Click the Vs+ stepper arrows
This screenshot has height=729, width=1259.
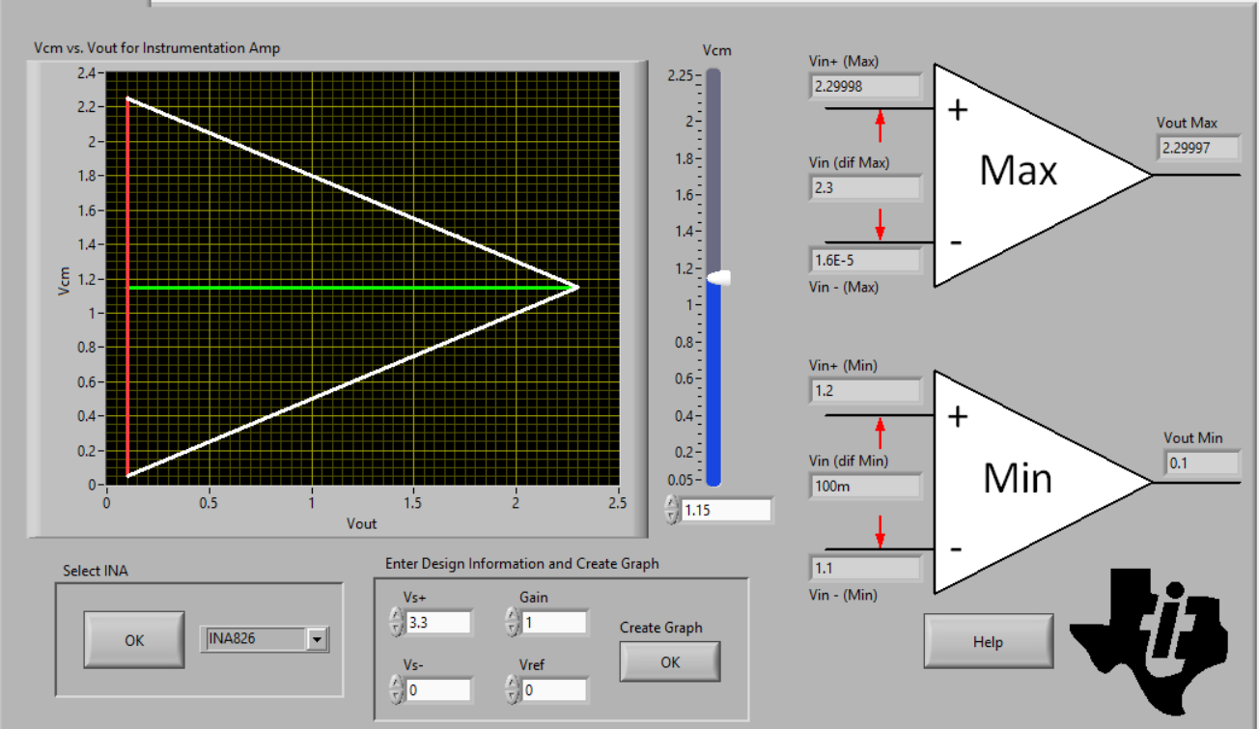point(396,622)
